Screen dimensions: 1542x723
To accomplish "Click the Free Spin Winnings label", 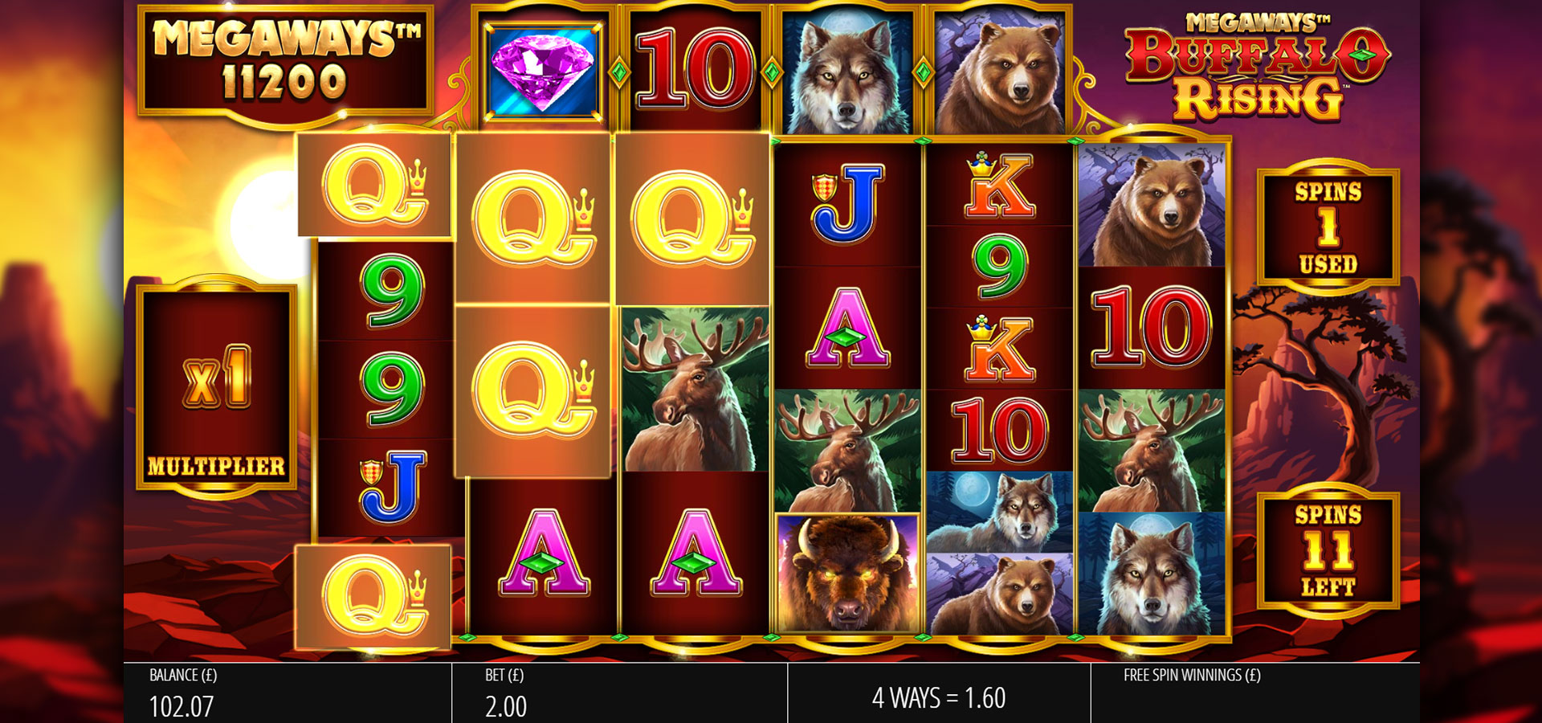I will (x=1192, y=675).
